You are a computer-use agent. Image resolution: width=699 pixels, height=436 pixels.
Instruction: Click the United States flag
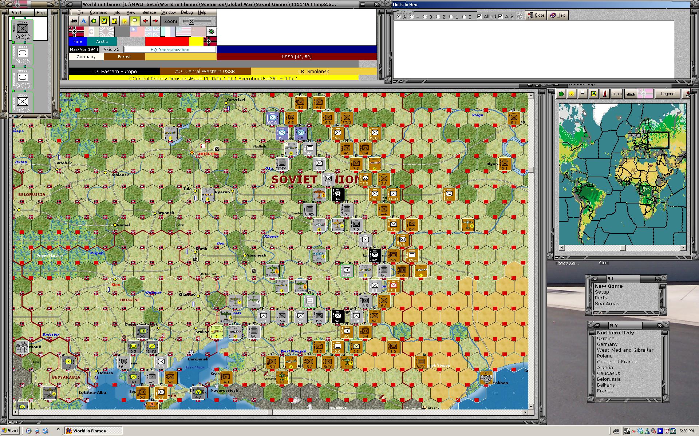click(183, 32)
